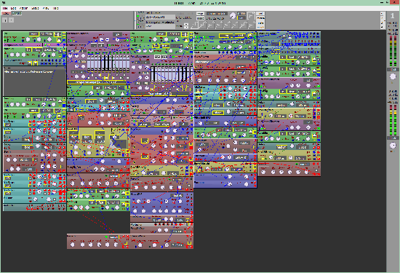Click the application icon in the title bar

(4, 3)
